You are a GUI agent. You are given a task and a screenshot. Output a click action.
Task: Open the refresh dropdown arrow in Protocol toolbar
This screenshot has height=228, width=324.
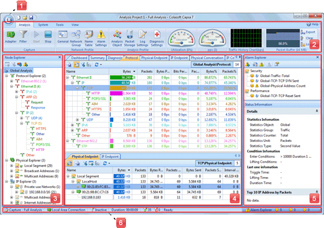click(101, 65)
